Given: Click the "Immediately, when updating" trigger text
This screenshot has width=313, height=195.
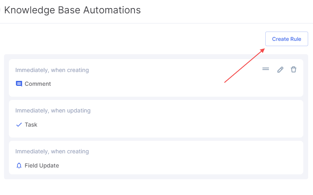Looking at the screenshot, I should (53, 110).
